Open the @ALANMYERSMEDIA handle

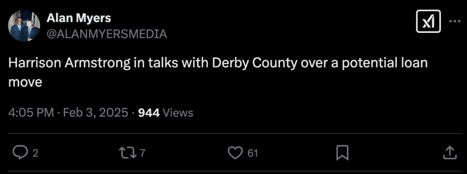[107, 34]
